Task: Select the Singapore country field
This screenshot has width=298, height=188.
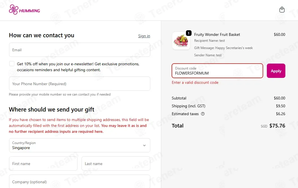Action: tap(79, 145)
